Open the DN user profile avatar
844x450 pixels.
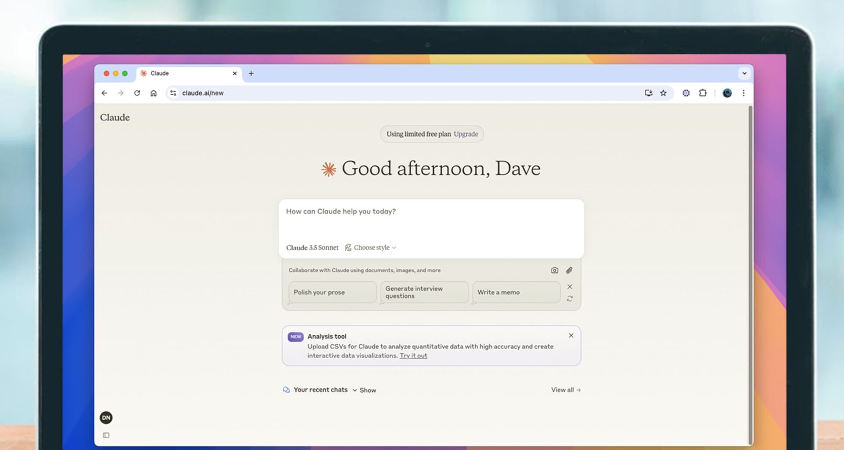106,417
